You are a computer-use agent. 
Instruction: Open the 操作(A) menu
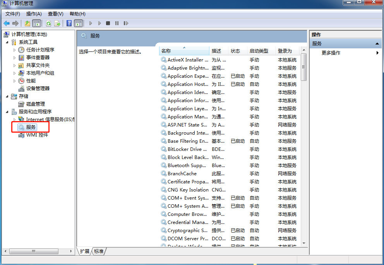(x=34, y=14)
